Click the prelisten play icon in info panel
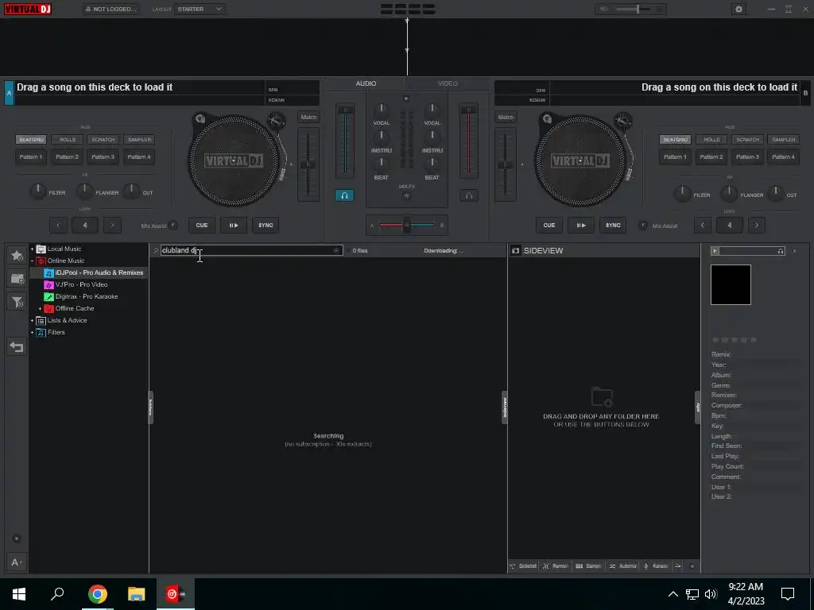 [715, 251]
